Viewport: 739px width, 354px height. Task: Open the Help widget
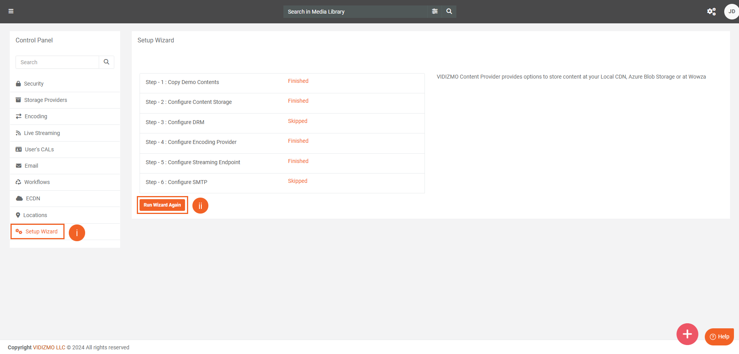tap(719, 336)
